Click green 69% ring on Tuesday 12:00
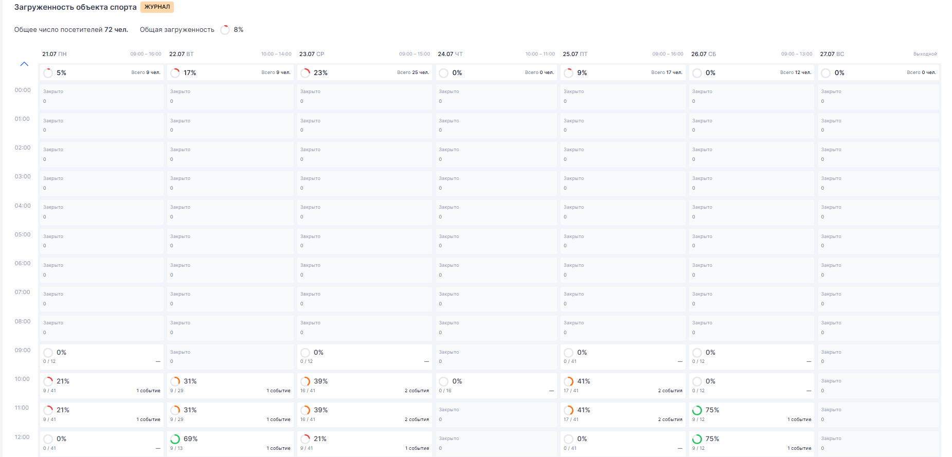 175,439
